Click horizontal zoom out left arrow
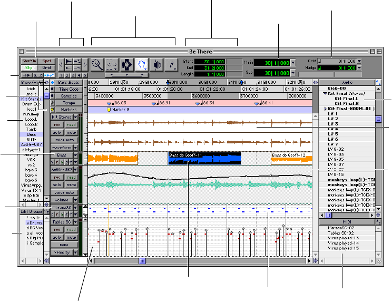 pos(61,65)
